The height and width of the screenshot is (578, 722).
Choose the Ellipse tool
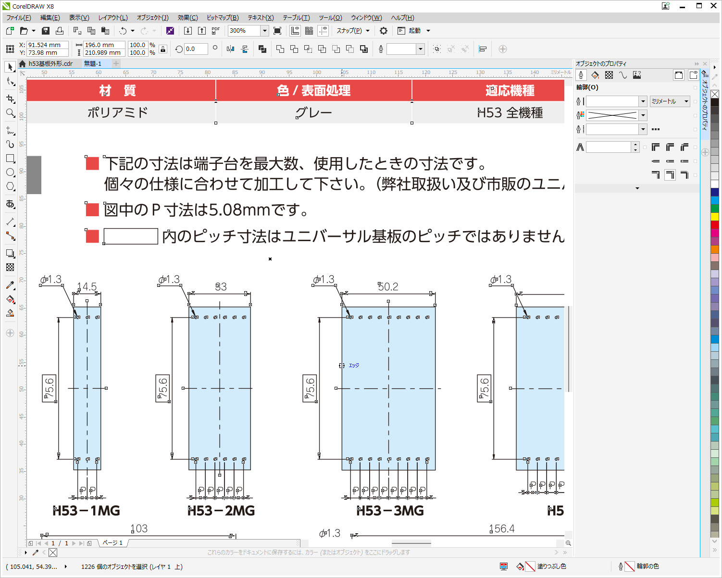pos(10,172)
